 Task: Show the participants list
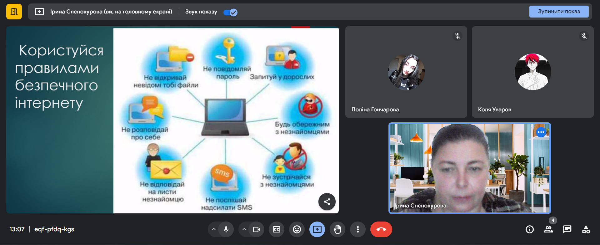(x=548, y=229)
